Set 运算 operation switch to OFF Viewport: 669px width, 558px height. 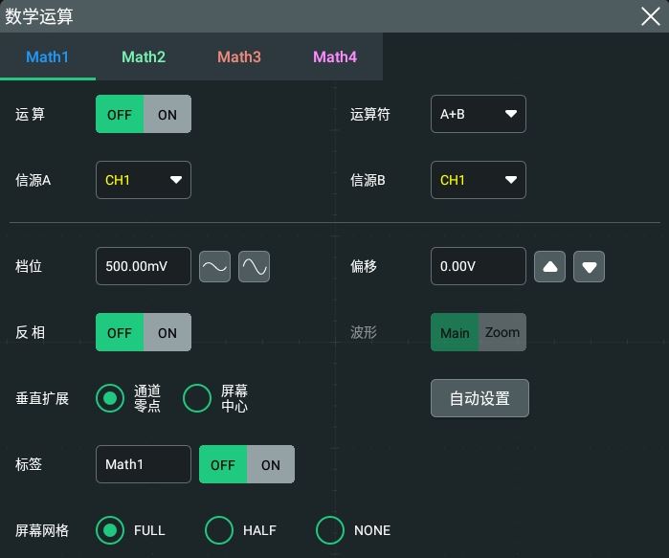pos(120,114)
